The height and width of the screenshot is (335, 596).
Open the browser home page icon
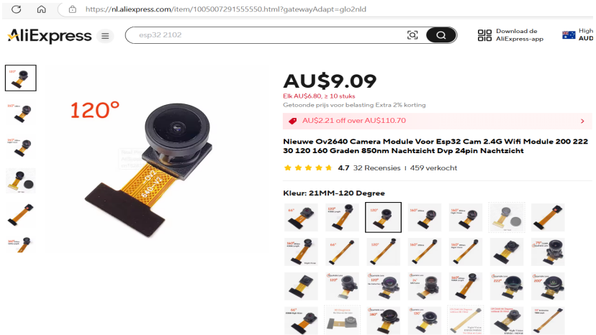click(41, 9)
